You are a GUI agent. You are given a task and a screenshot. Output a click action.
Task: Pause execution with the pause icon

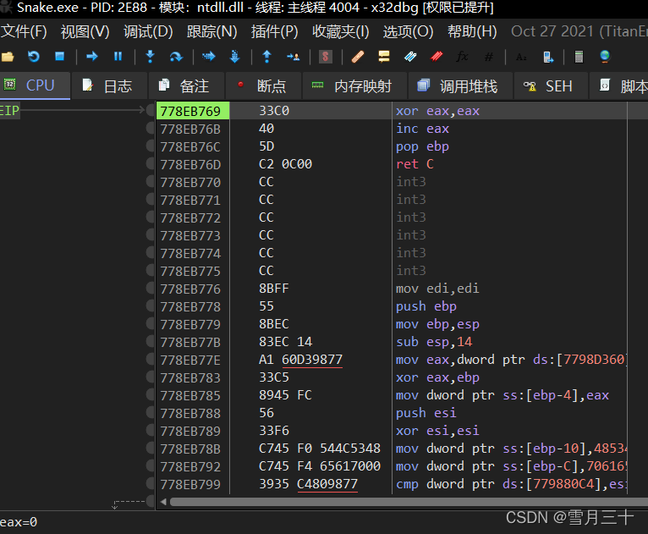(x=118, y=57)
